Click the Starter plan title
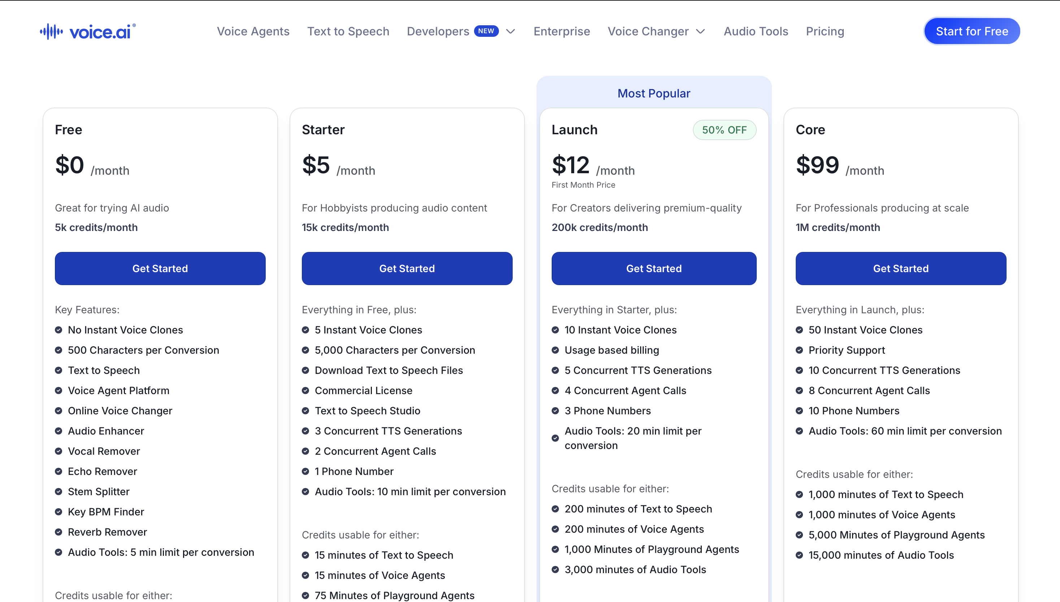Screen dimensions: 1060x602 [323, 130]
